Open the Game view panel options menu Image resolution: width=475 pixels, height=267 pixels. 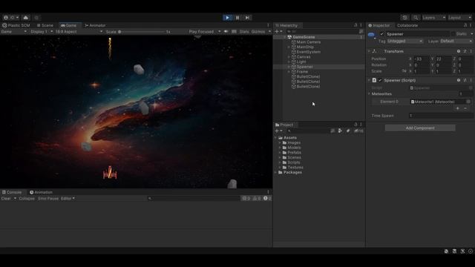click(268, 25)
